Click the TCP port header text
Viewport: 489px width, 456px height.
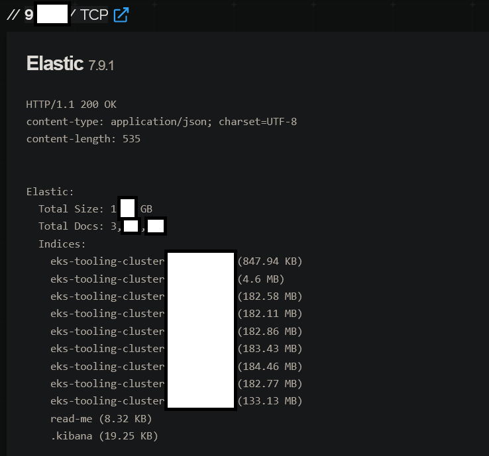94,15
